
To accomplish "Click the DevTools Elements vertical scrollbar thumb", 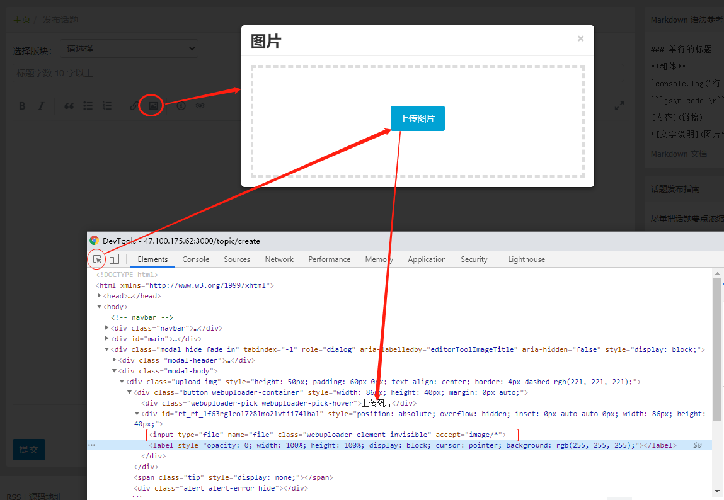I will (717, 349).
